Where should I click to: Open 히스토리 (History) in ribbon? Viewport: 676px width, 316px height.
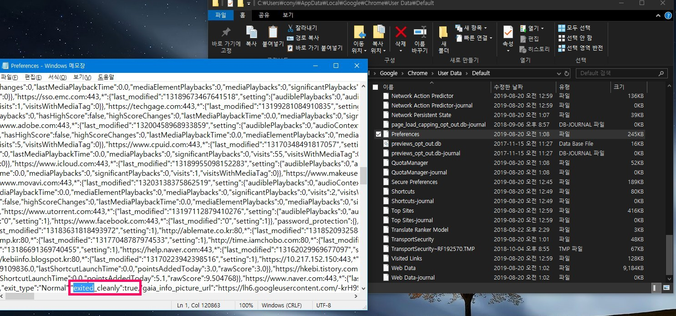point(534,49)
